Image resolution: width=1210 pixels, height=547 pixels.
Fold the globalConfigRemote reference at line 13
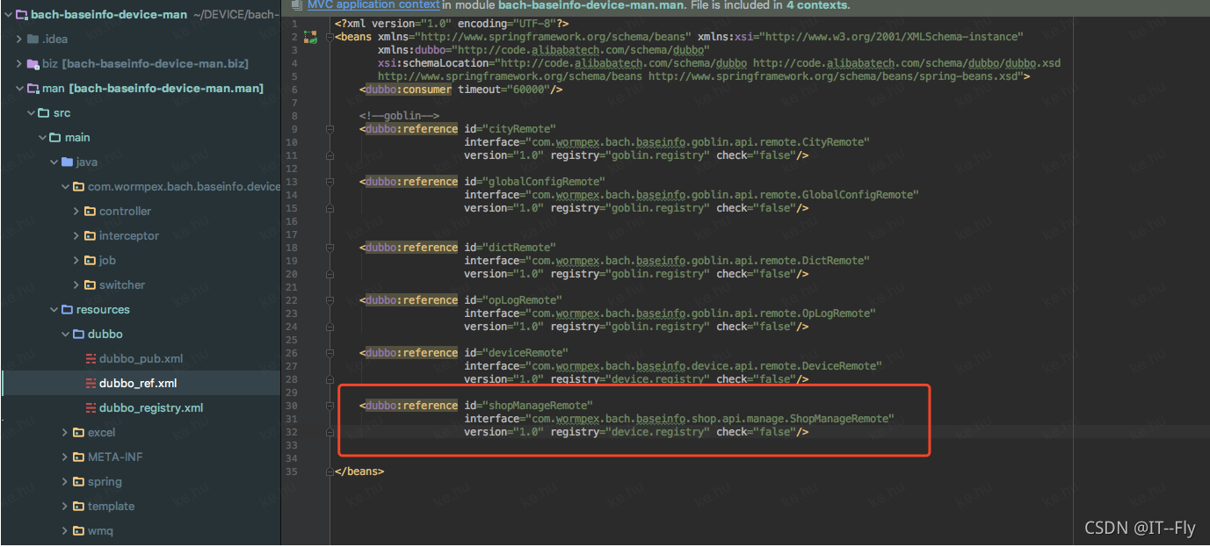click(330, 182)
